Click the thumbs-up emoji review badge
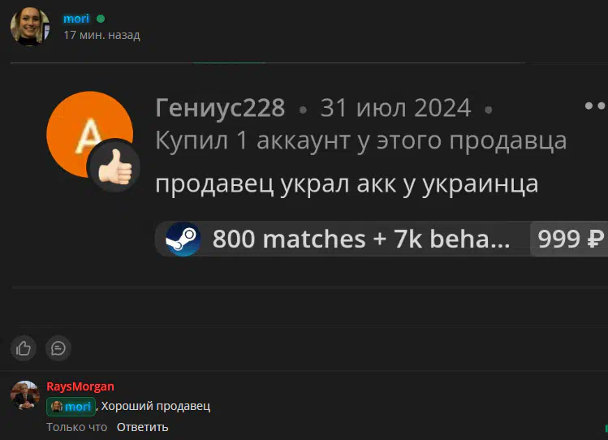Viewport: 608px width, 440px height. point(114,166)
